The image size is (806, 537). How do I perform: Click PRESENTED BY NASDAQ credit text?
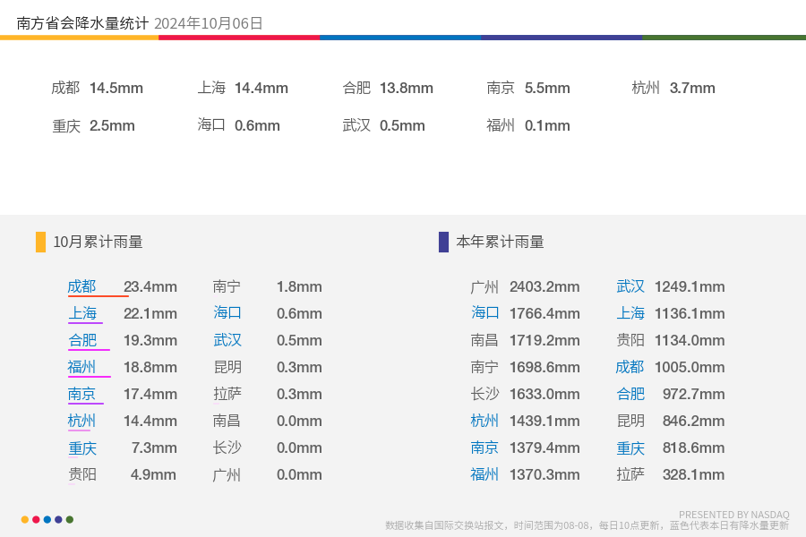(734, 515)
